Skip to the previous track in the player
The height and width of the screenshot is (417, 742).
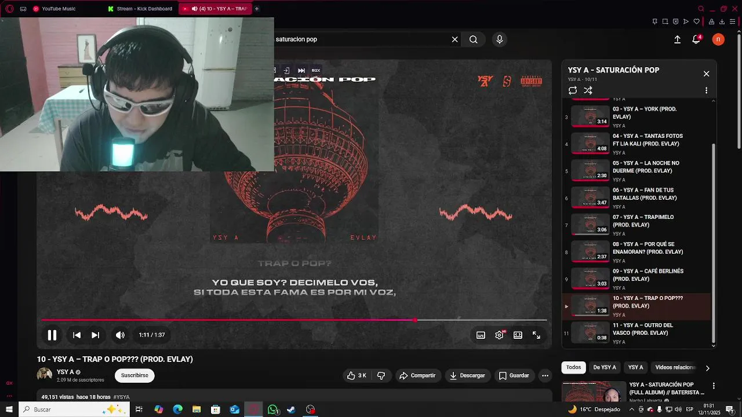pos(77,335)
